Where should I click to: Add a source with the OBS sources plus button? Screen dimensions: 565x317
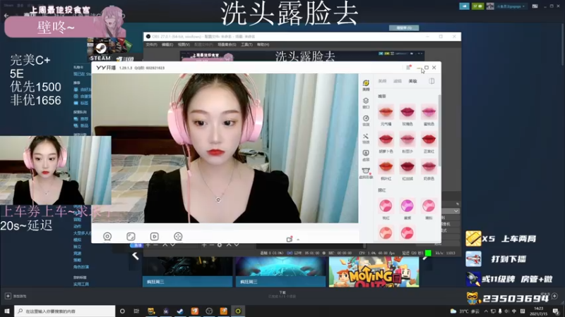204,244
